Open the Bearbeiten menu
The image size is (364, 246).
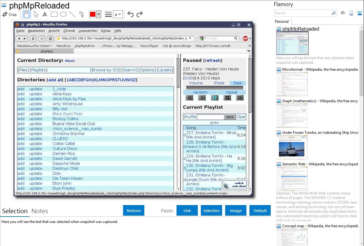(36, 31)
